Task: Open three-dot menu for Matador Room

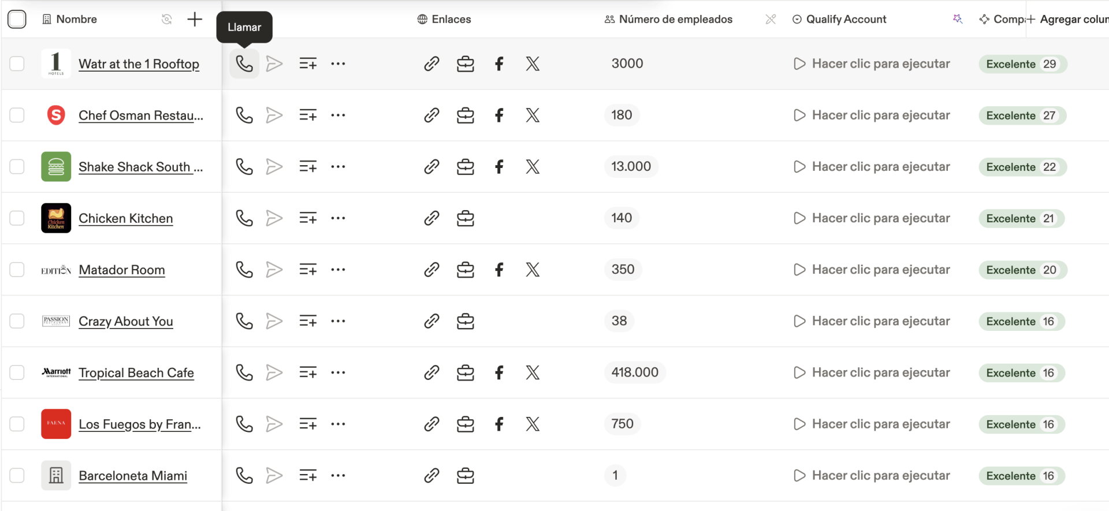Action: [338, 270]
